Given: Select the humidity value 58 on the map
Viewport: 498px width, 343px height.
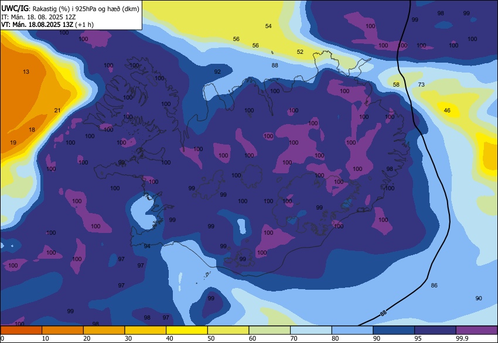Looking at the screenshot, I should (x=396, y=84).
